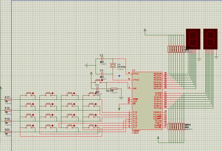Toggle red latch dot of R18 row, second button
Viewport: 222px width, 151px height.
point(52,104)
